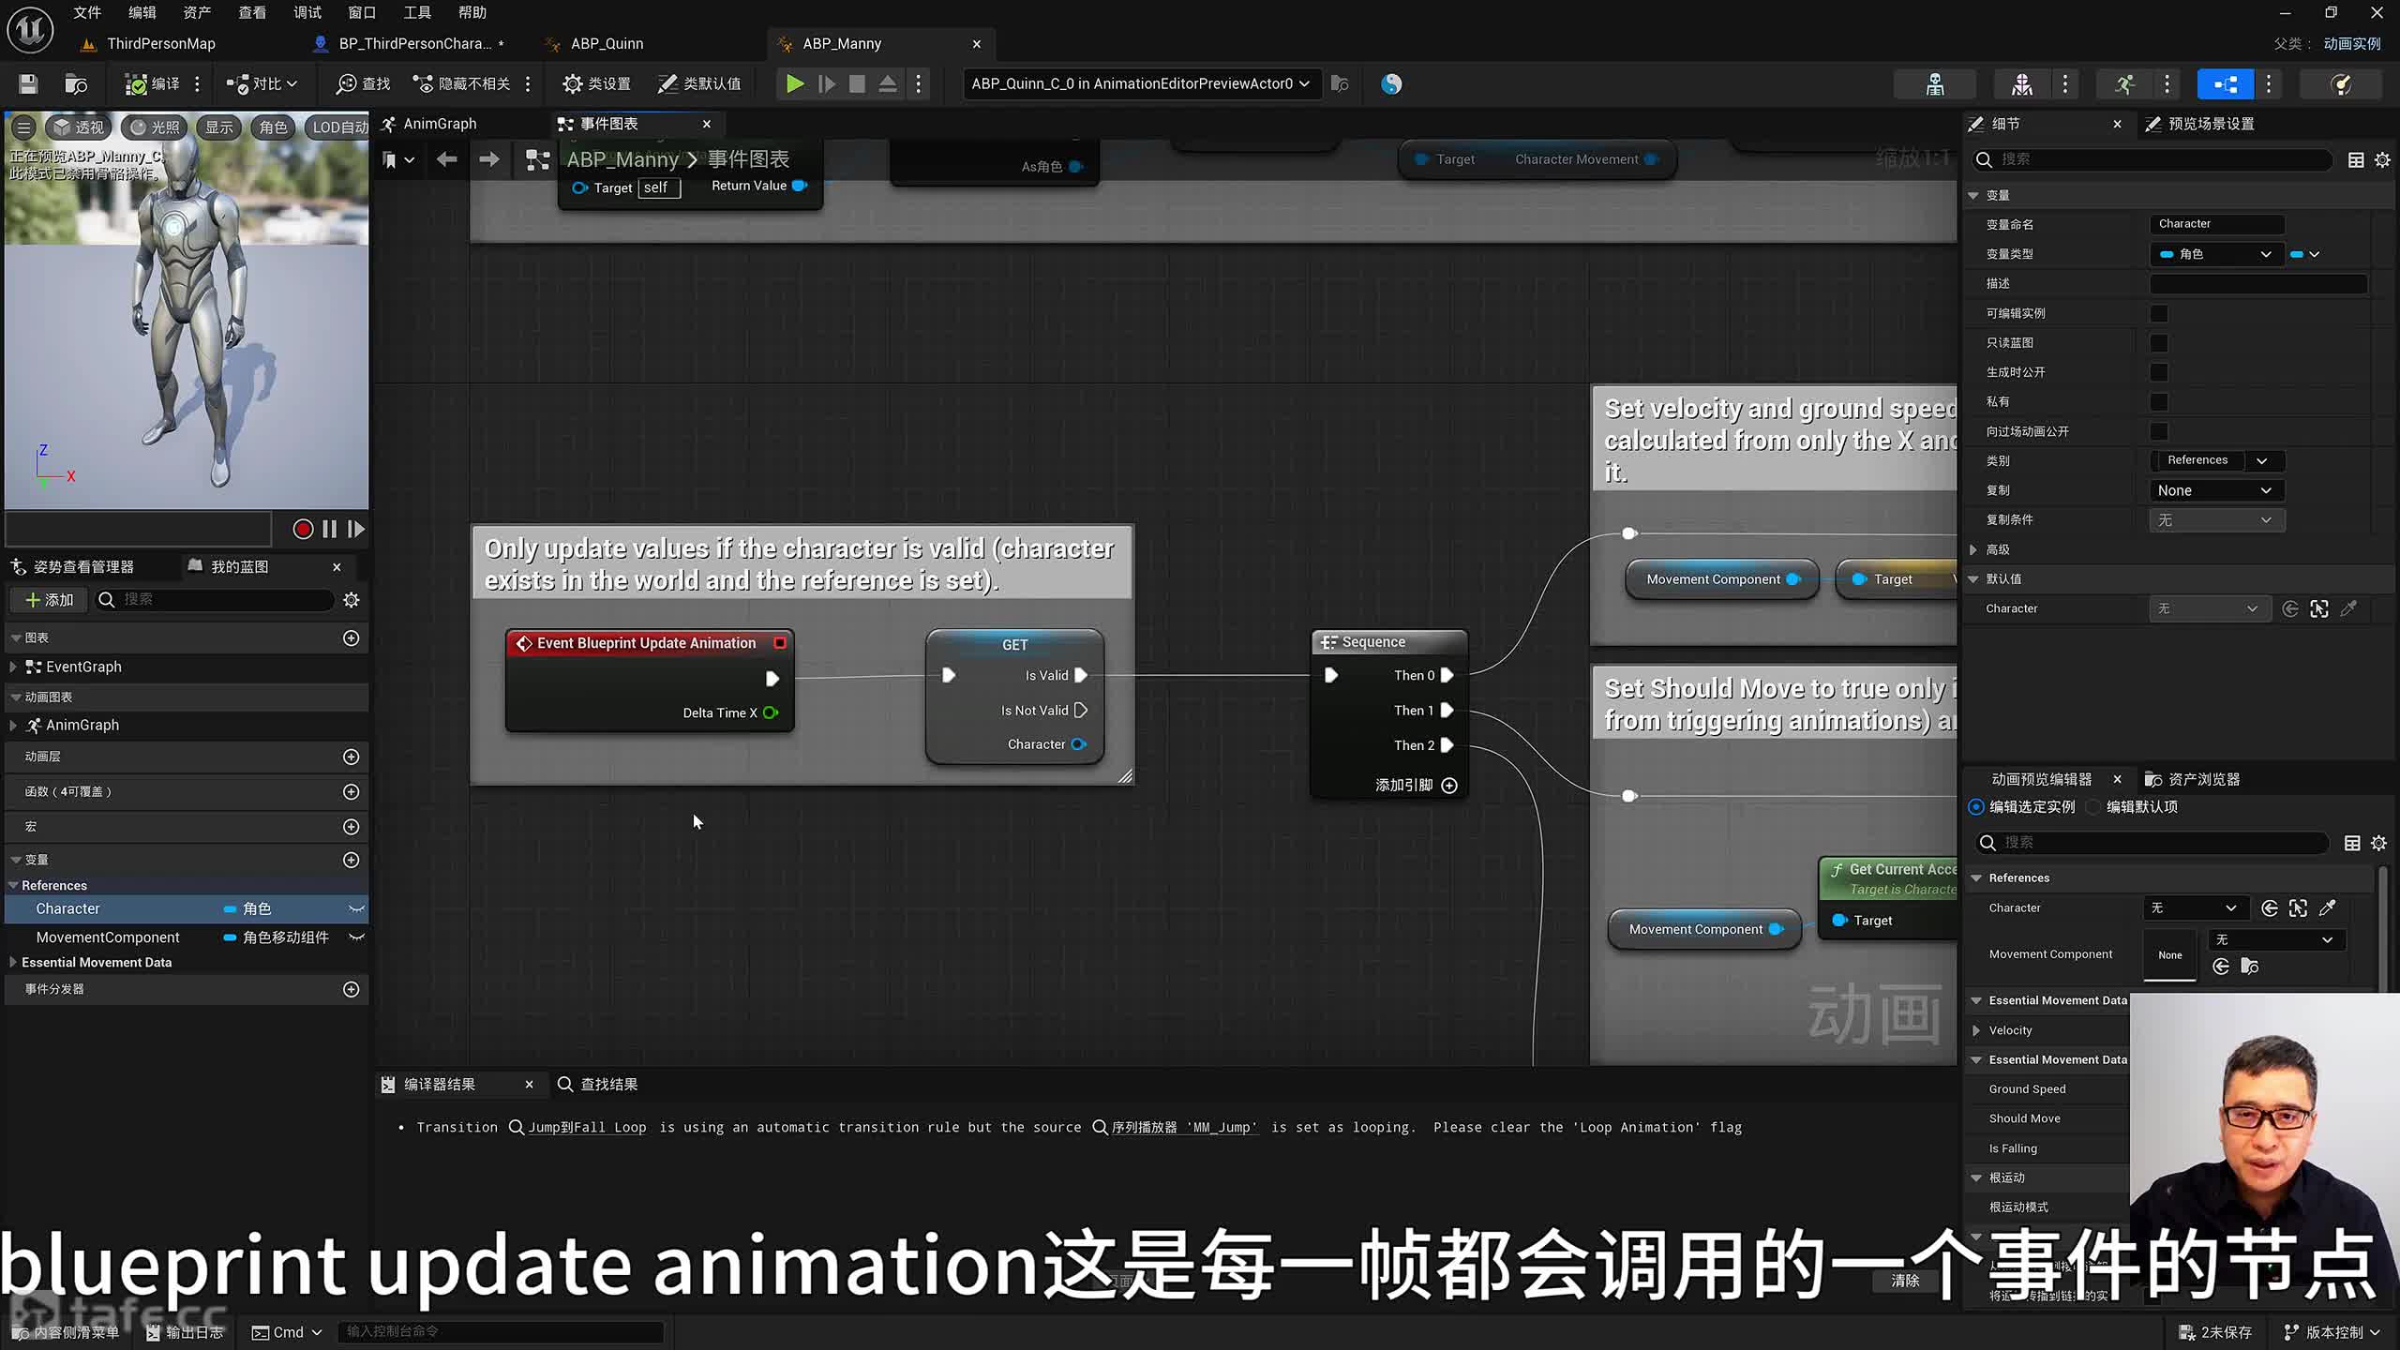This screenshot has height=1350, width=2400.
Task: Click the save floppy disk icon
Action: click(x=28, y=84)
